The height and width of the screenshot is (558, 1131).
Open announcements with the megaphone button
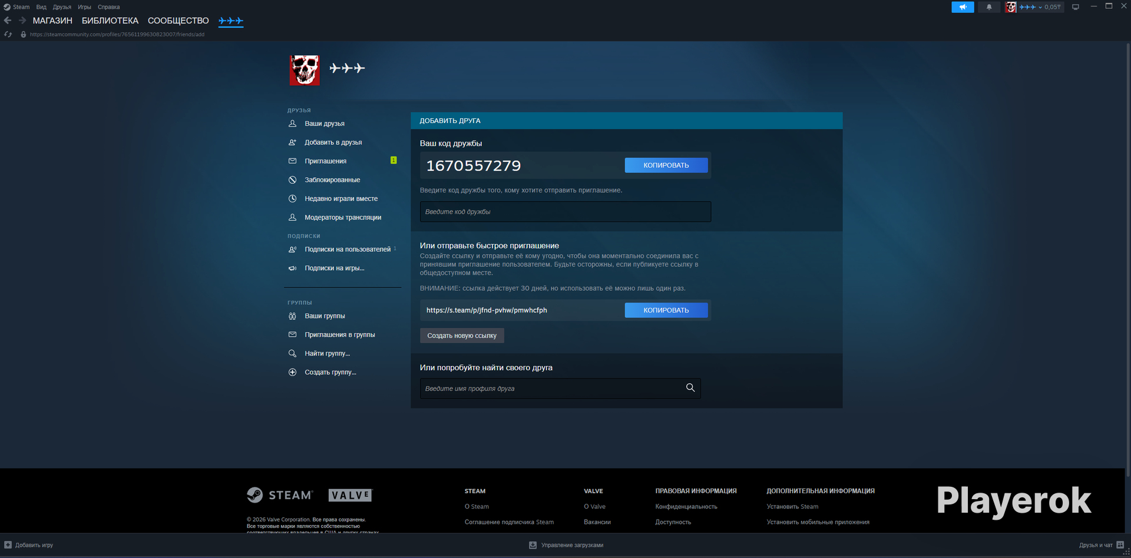pyautogui.click(x=963, y=7)
